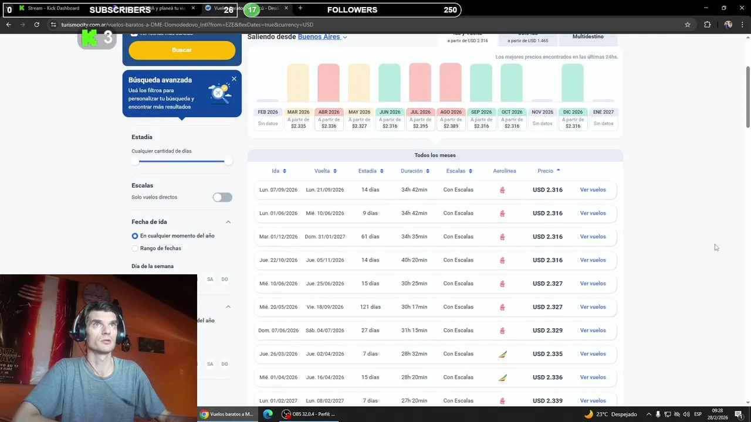This screenshot has height=422, width=751.
Task: Bookmark this page with the star icon
Action: tap(688, 25)
